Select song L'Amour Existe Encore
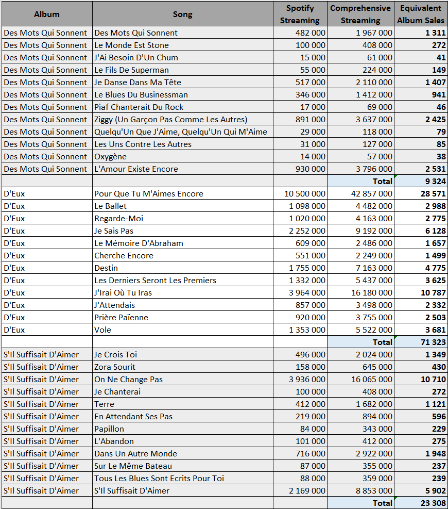 [x=182, y=169]
